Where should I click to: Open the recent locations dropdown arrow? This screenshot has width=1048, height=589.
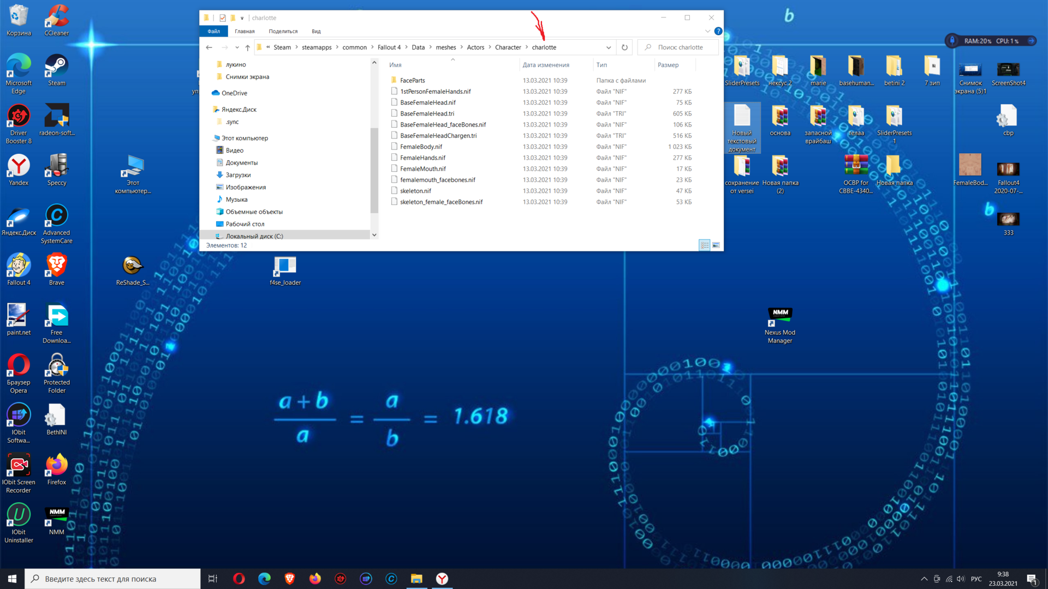237,47
